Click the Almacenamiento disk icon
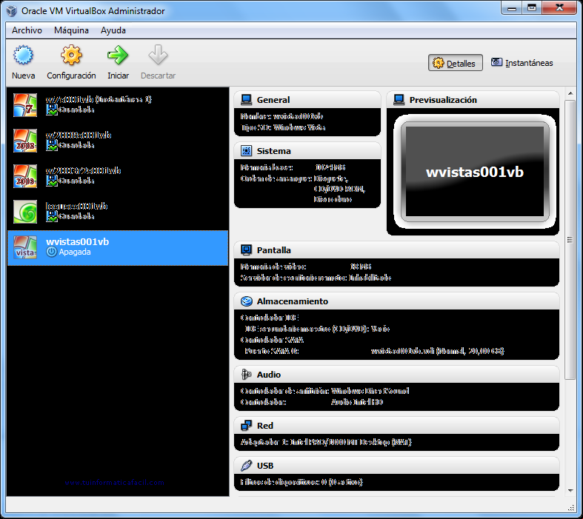The image size is (583, 519). click(246, 301)
